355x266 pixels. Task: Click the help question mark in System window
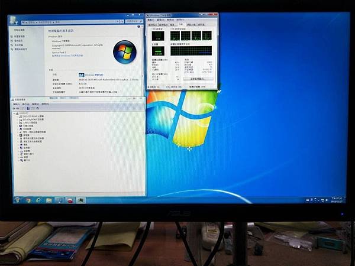(138, 27)
